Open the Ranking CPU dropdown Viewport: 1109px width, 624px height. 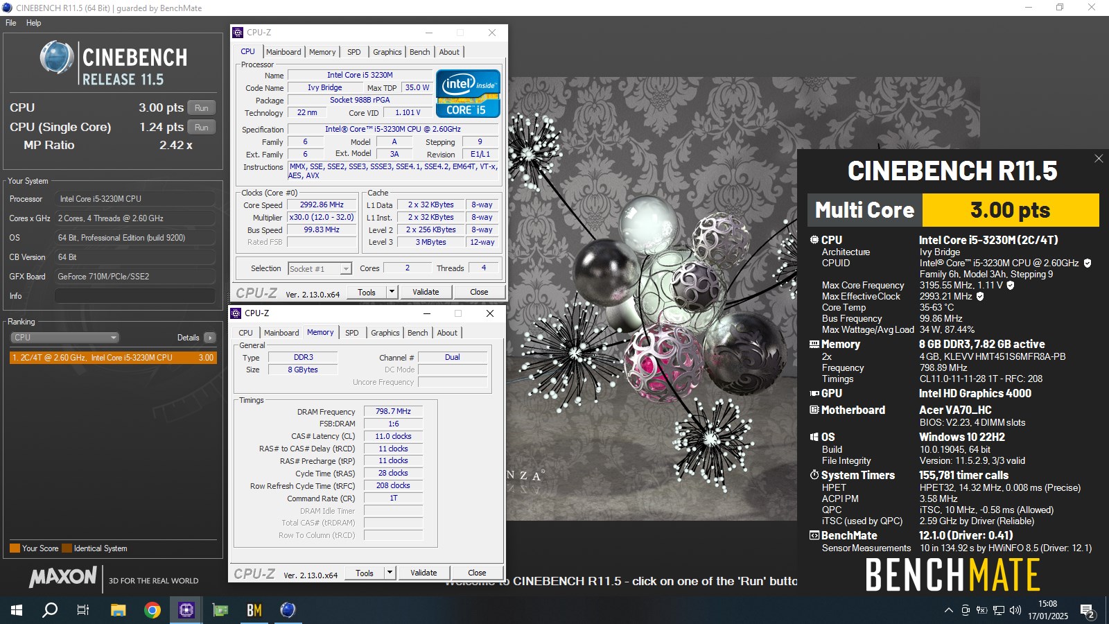point(64,338)
